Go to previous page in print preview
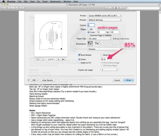The image size is (161, 136). coord(43,59)
